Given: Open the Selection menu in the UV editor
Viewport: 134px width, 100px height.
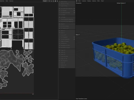Looking at the screenshot, I should pyautogui.click(x=2, y=1).
